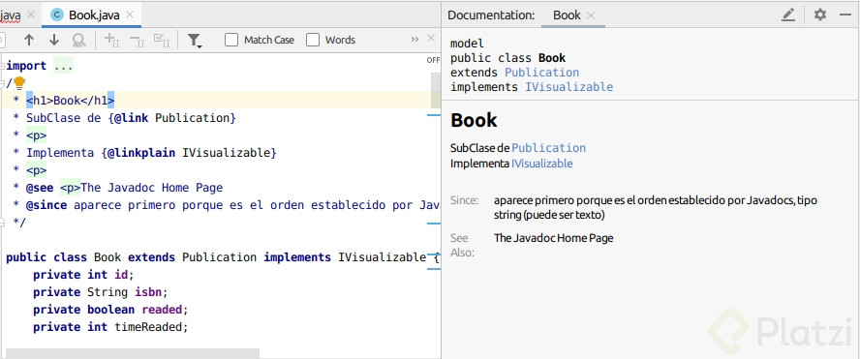
Task: Click the folded 'import ...' placeholder
Action: pyautogui.click(x=63, y=67)
